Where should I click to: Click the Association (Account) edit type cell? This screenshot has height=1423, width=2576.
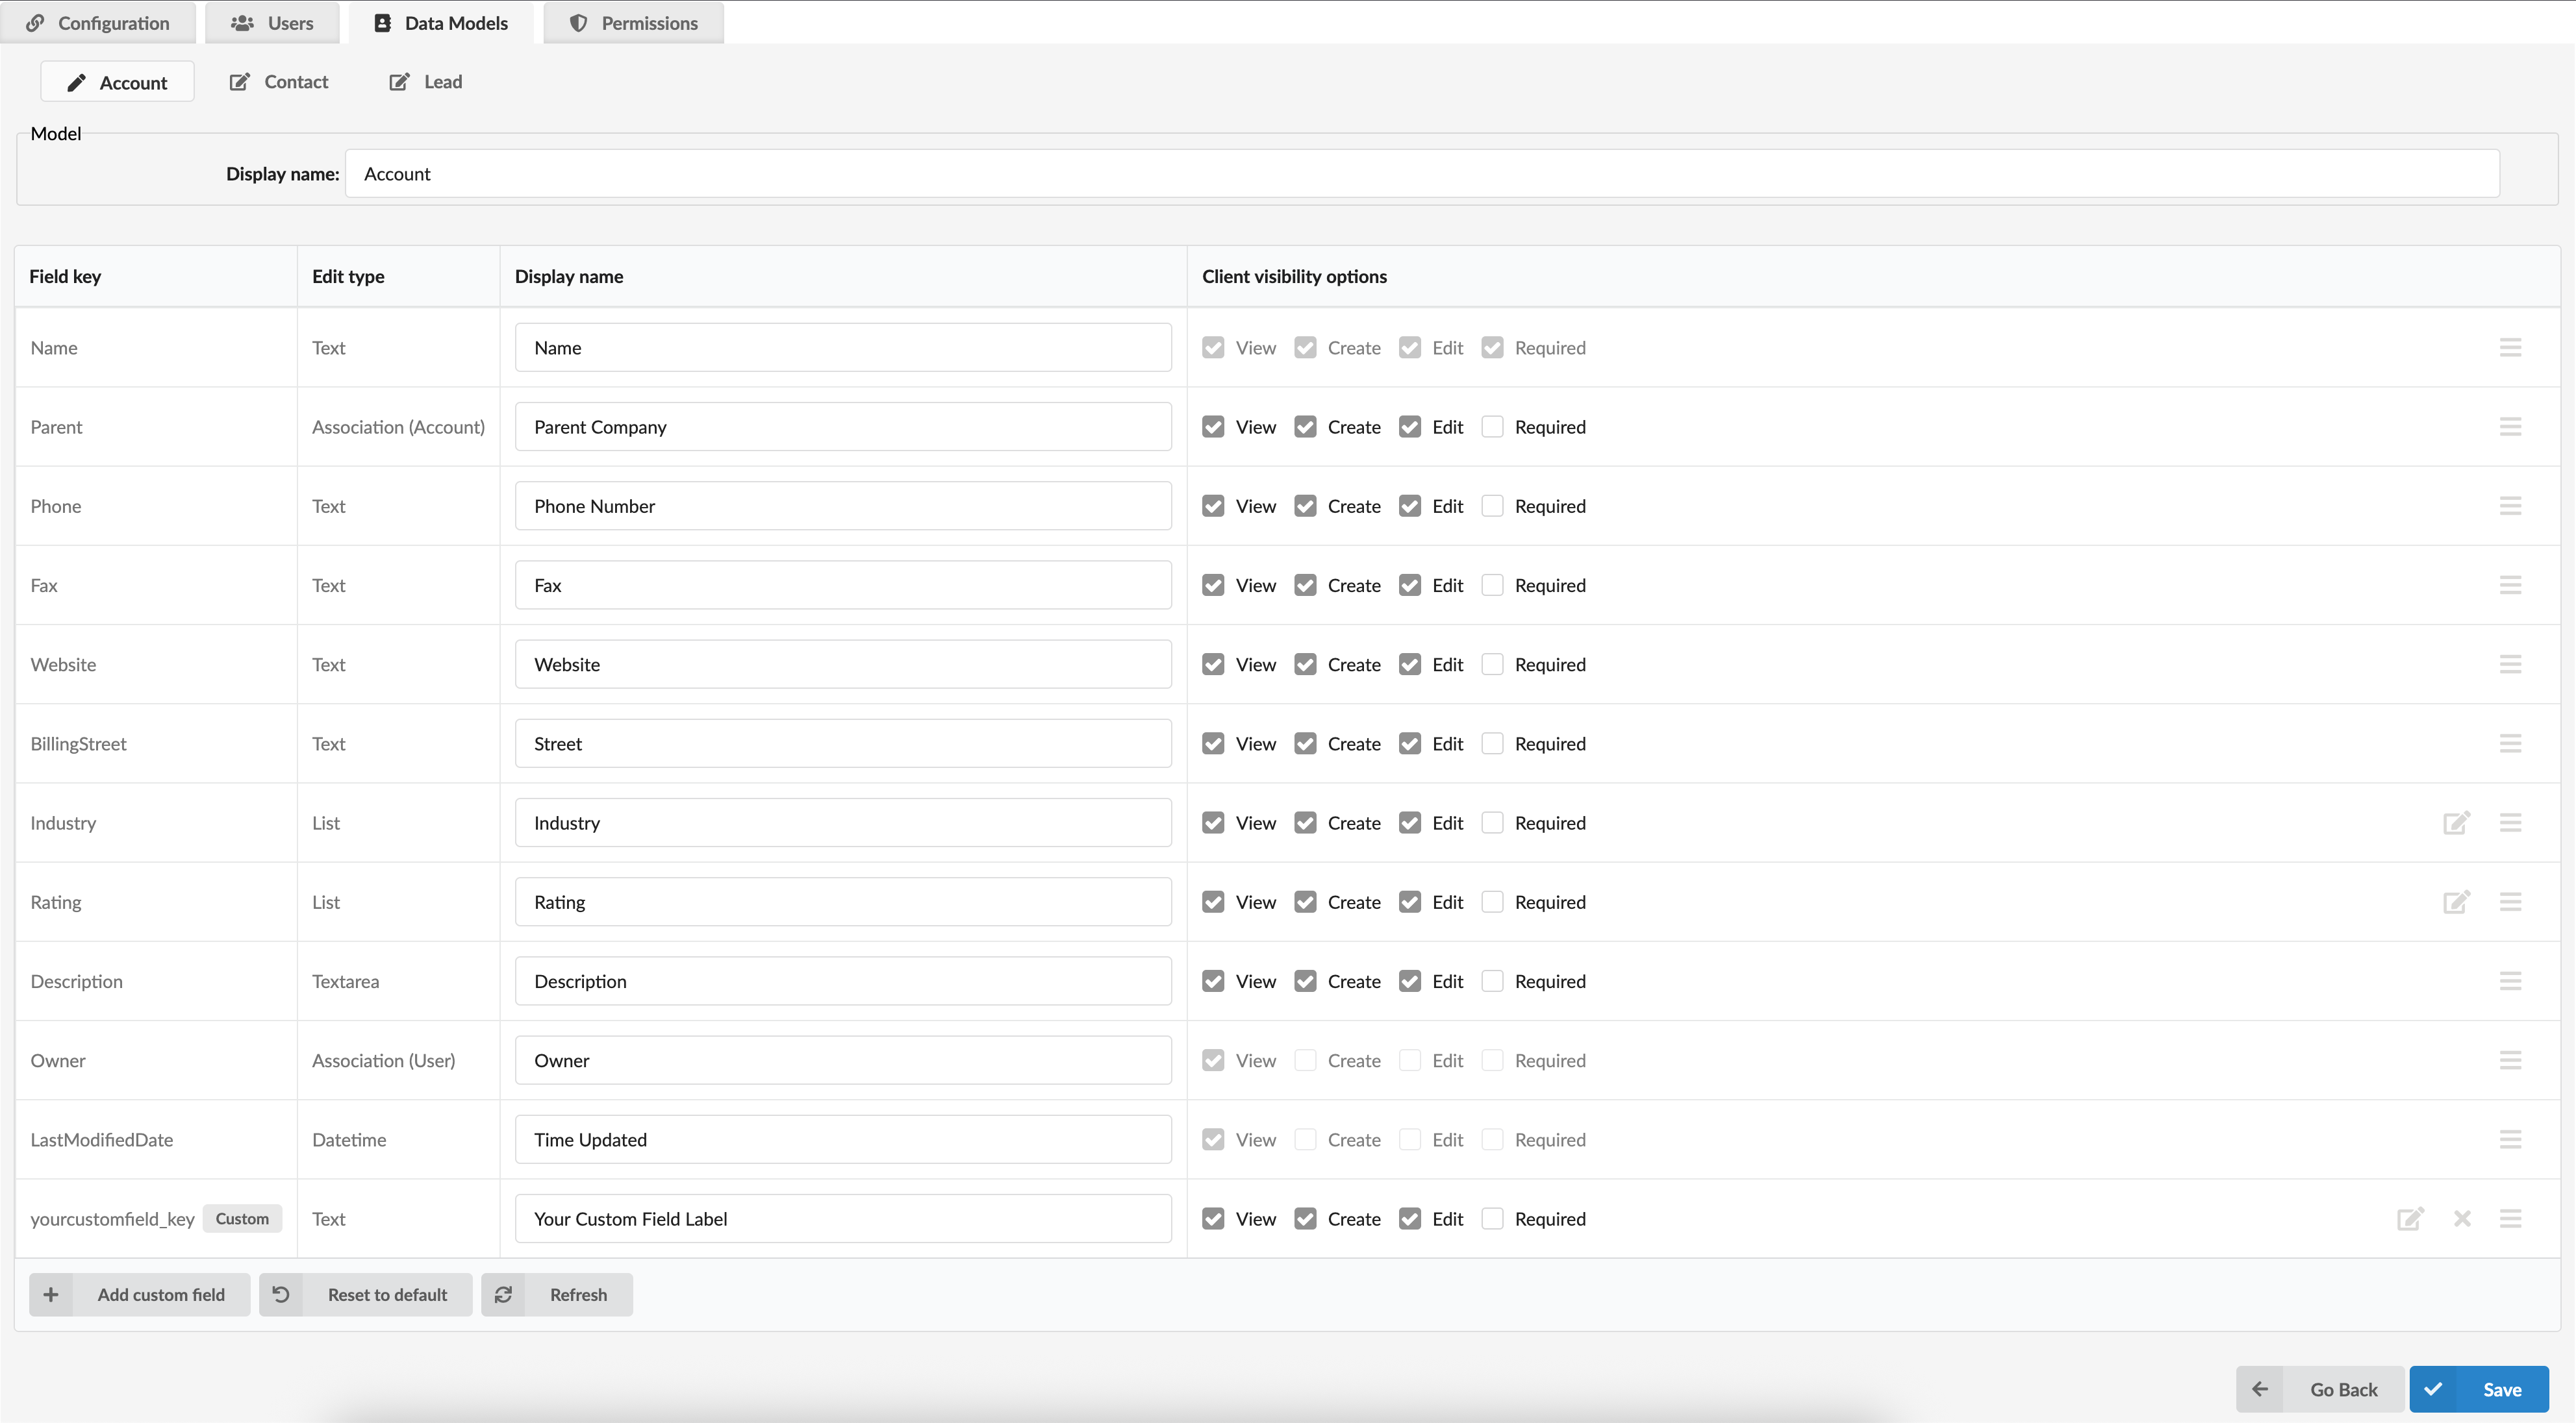pyautogui.click(x=398, y=427)
